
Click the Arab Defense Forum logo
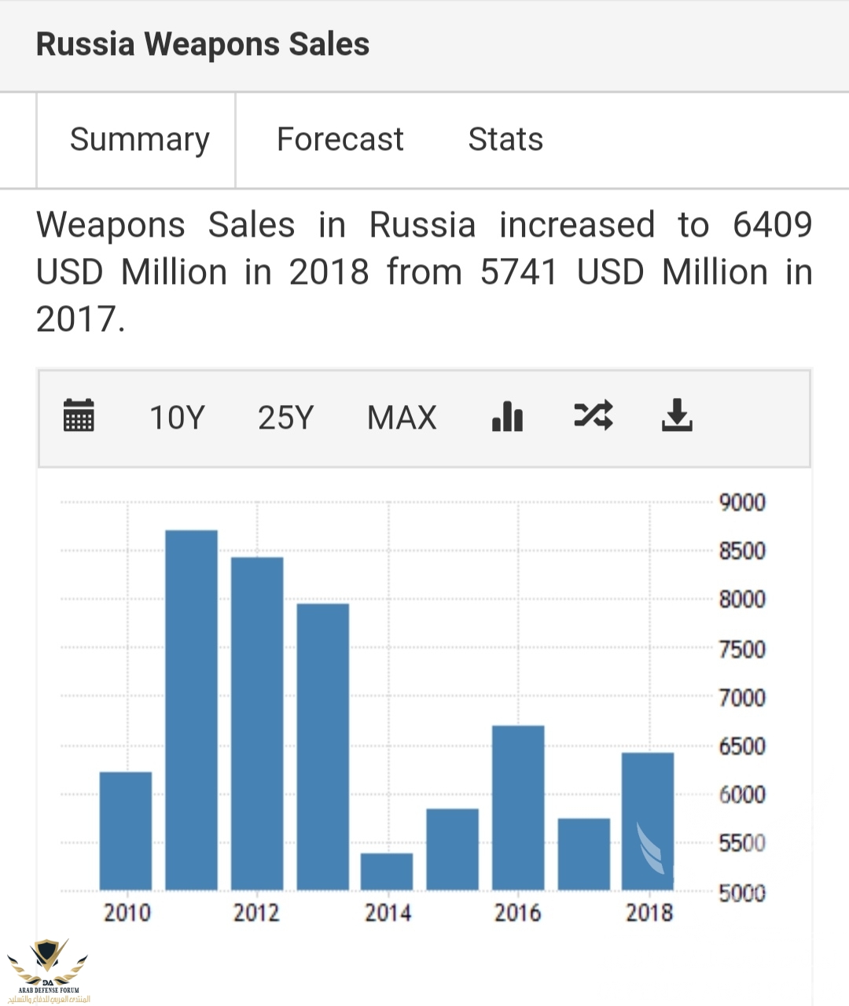point(48,971)
